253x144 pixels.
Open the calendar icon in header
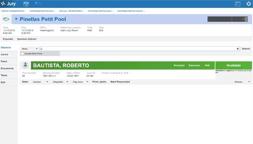pyautogui.click(x=26, y=4)
